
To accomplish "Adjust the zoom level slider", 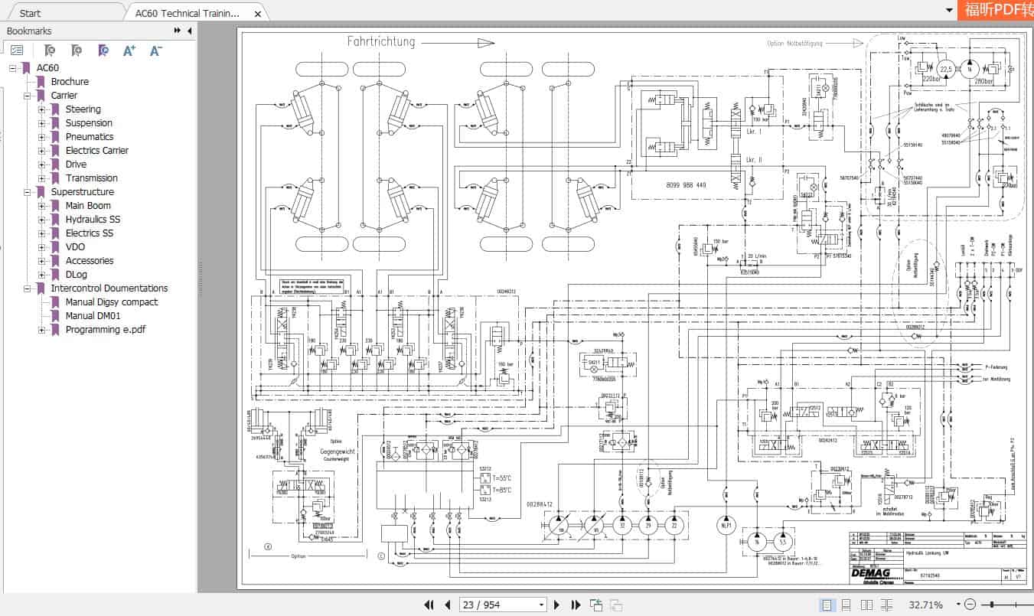I will (x=991, y=605).
